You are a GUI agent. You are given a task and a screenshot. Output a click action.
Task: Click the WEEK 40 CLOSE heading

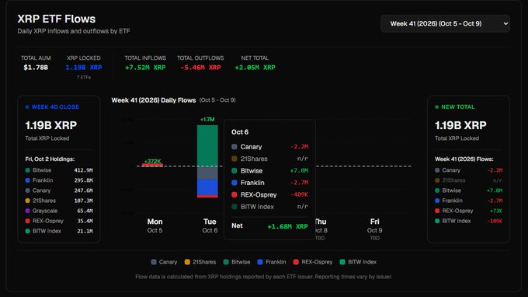click(55, 107)
